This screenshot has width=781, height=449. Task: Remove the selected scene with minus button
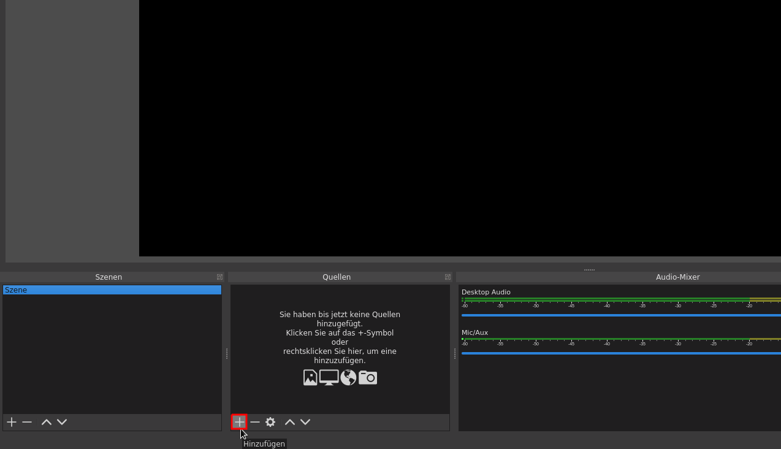pos(27,422)
